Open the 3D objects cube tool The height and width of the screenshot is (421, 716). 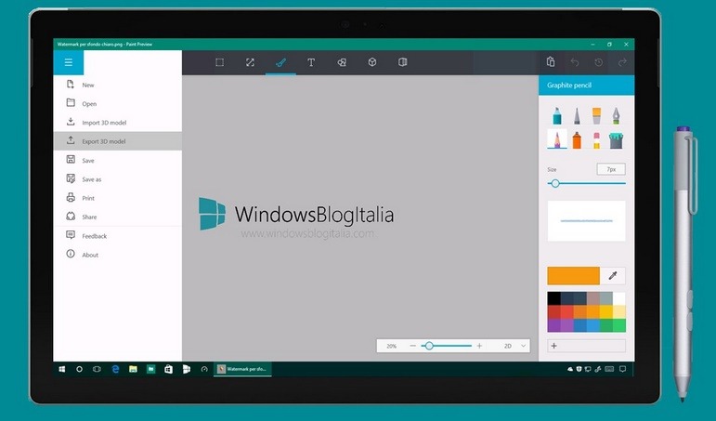point(372,62)
